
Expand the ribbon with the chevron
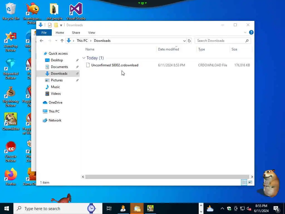245,32
